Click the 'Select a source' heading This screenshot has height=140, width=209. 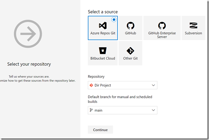tap(103, 12)
